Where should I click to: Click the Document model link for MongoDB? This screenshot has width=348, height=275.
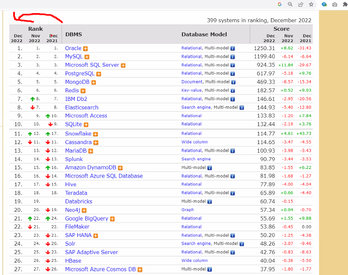click(192, 82)
